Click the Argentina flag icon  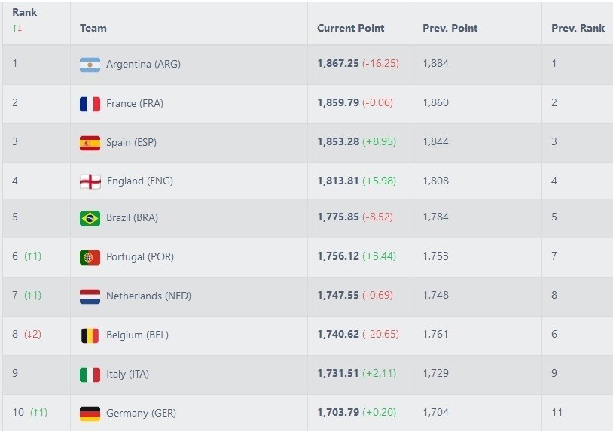point(90,65)
